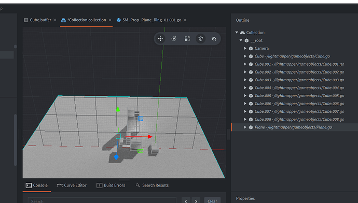This screenshot has height=203, width=358.
Task: Select Cube.007 - /lightmapper/gameobjects/Cube.007.go row
Action: coord(295,111)
